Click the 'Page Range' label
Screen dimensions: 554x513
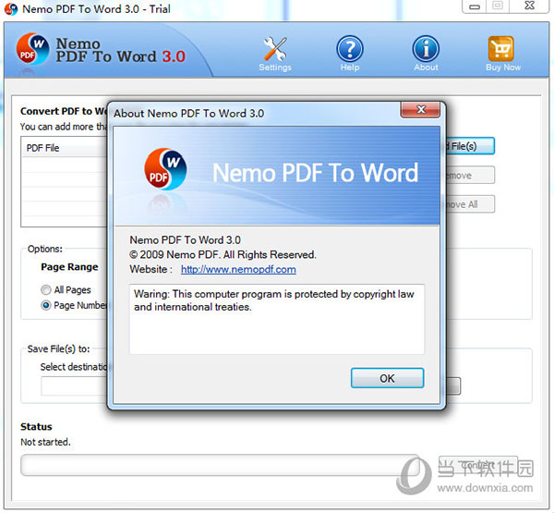(69, 267)
